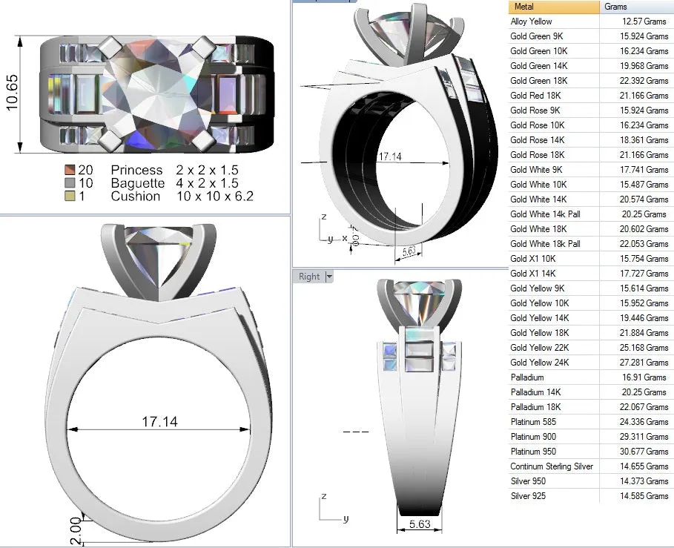The width and height of the screenshot is (674, 548).
Task: Click the axis indicator in the Right viewport
Action: 334,508
